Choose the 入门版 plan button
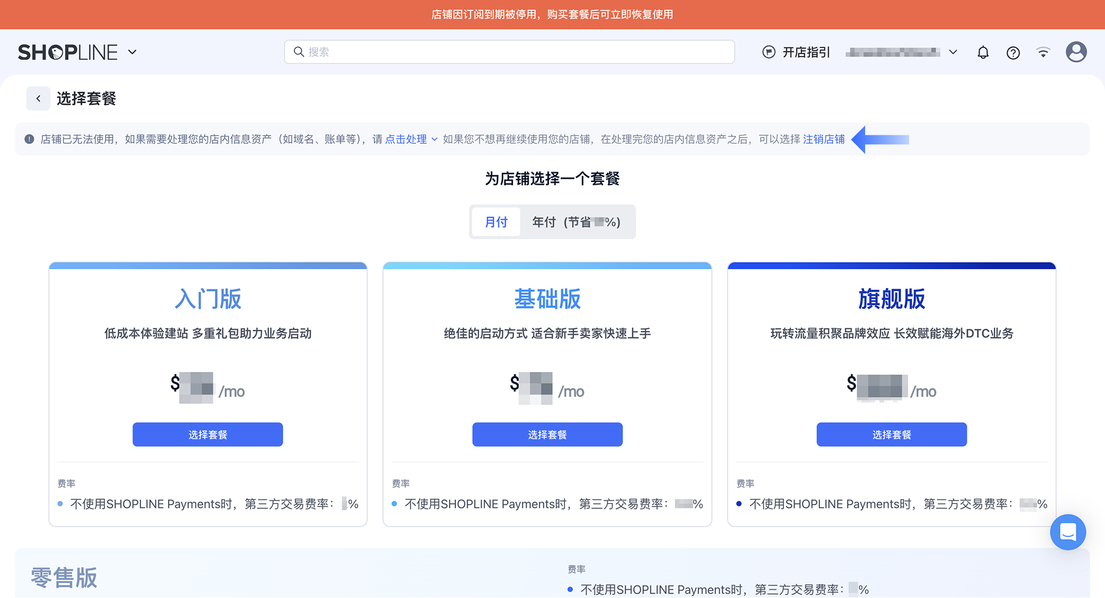Screen dimensions: 1105x598 (207, 434)
